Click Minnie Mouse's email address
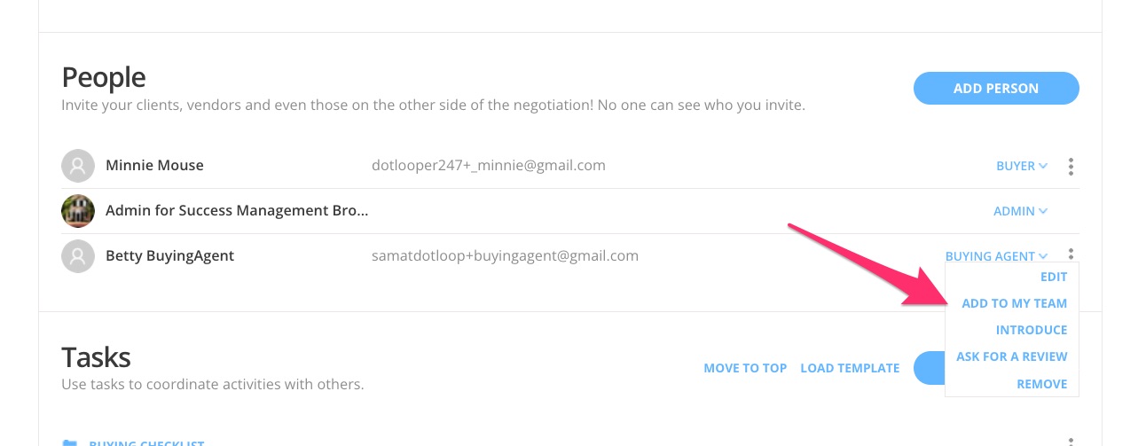The width and height of the screenshot is (1146, 446). click(x=489, y=166)
